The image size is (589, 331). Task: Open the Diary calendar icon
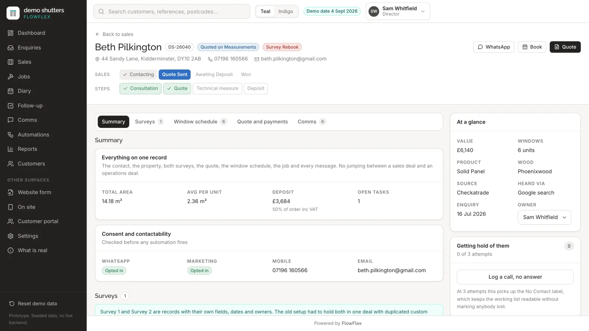tap(11, 91)
